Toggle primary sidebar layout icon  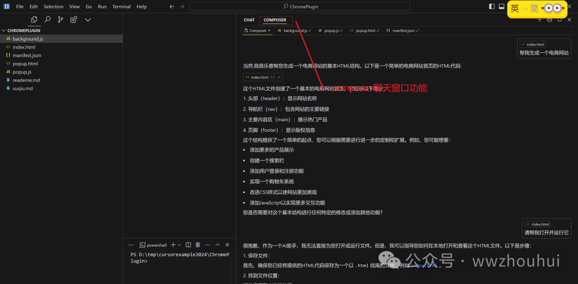click(x=492, y=6)
